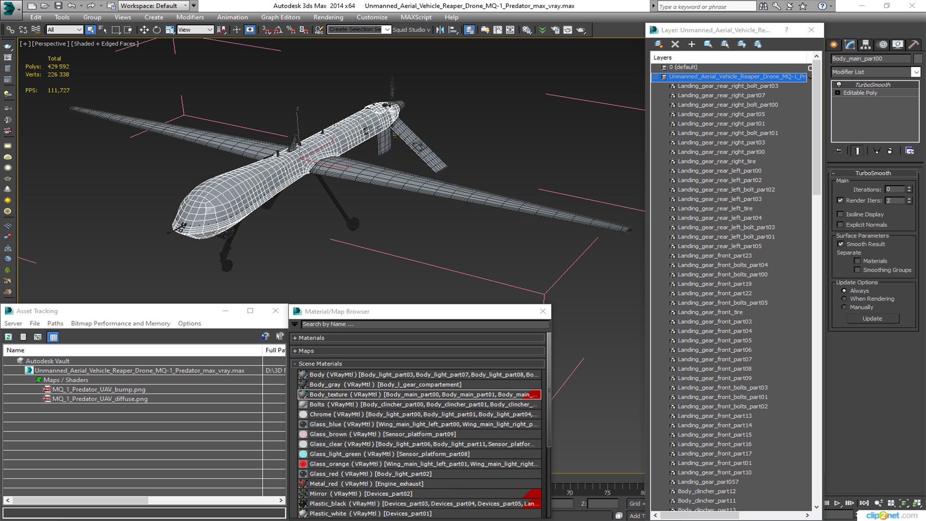
Task: Open the Render Setup teapot icon
Action: click(555, 30)
